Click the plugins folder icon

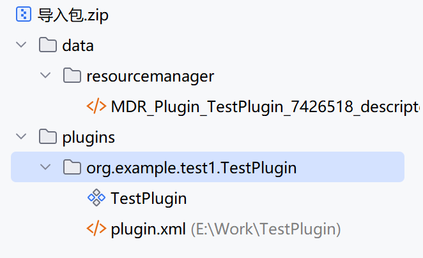tap(47, 136)
